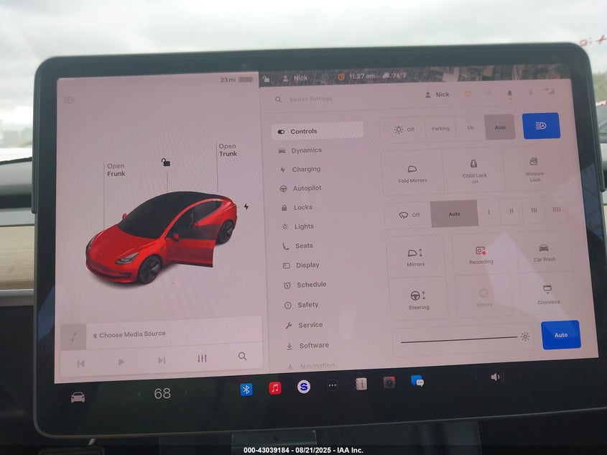Open the red Music app icon
This screenshot has height=455, width=607.
pos(275,388)
